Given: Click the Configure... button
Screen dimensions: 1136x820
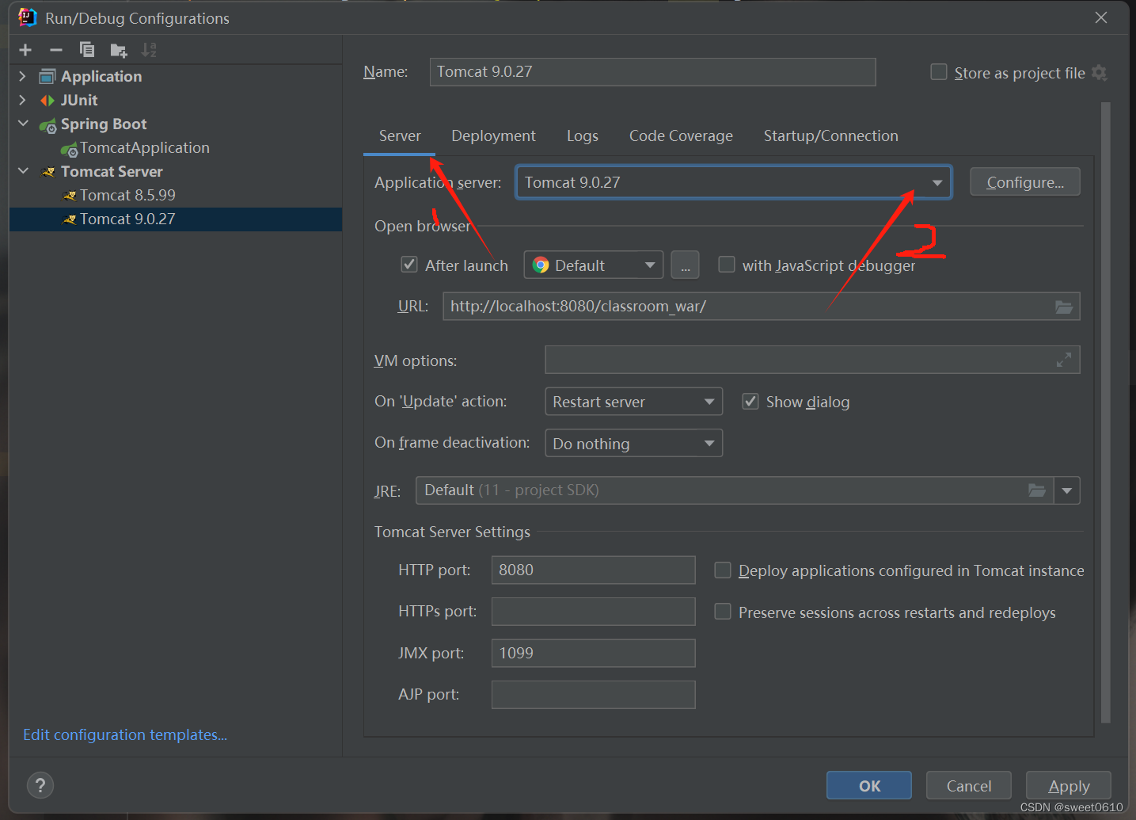Looking at the screenshot, I should [x=1025, y=182].
